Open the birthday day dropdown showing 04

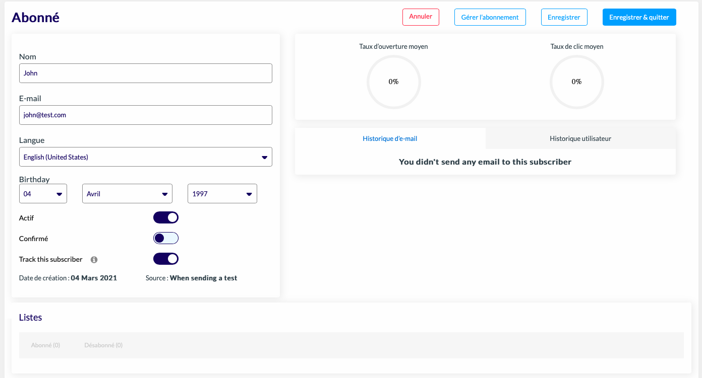pos(43,194)
